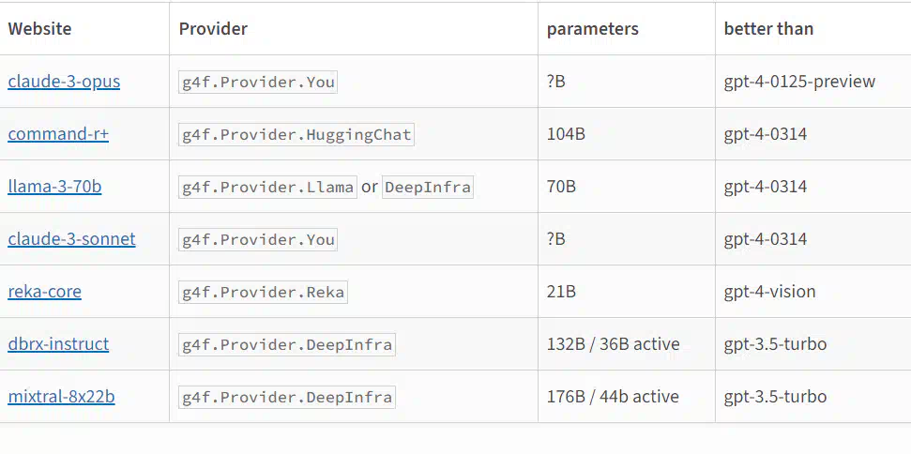Click g4f.Provider.You in claude-3-sonnet row
This screenshot has width=911, height=454.
pos(258,240)
